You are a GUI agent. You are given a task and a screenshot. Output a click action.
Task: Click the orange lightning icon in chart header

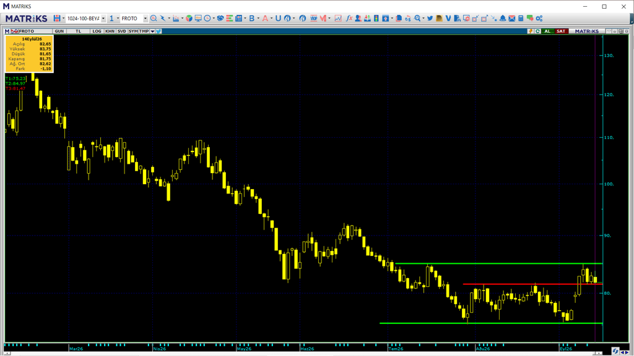(530, 31)
